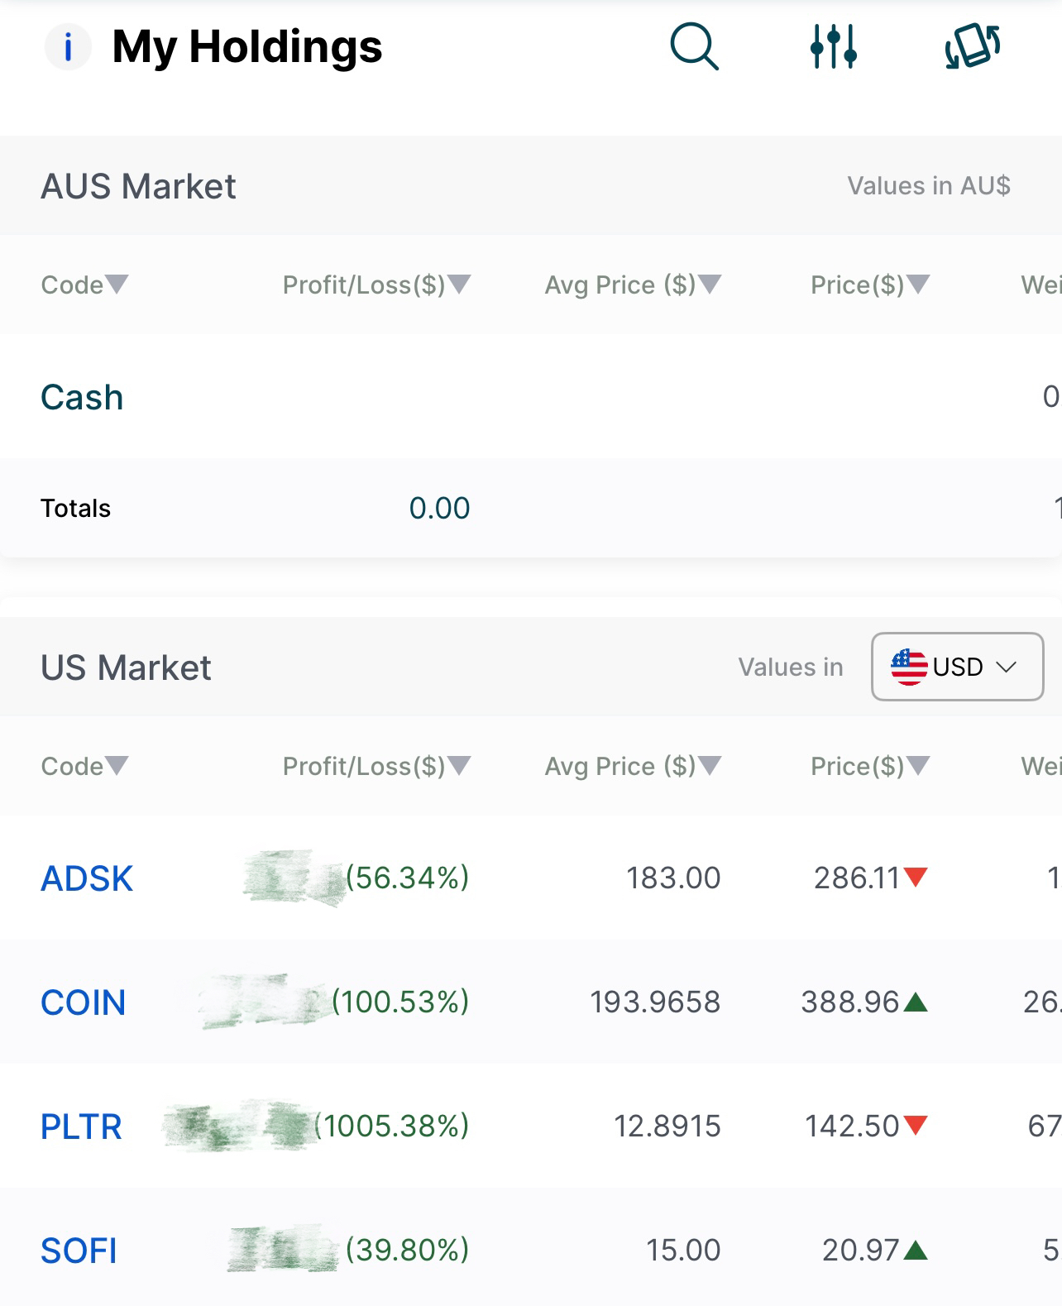Tap the red down arrow beside PLTR price
The image size is (1062, 1306).
pyautogui.click(x=916, y=1125)
